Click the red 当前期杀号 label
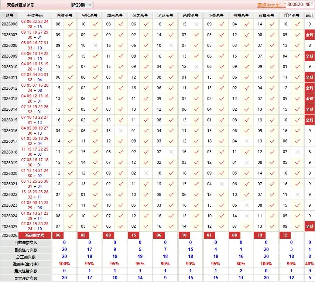The image size is (315, 283). coord(35,235)
